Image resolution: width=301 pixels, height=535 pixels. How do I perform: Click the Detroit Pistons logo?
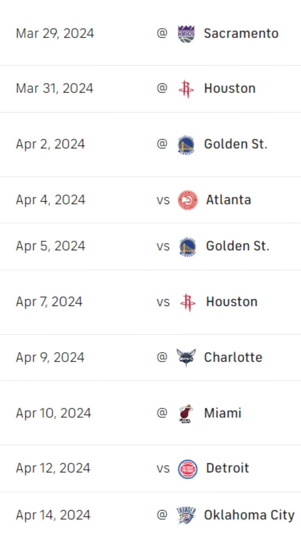pos(188,469)
